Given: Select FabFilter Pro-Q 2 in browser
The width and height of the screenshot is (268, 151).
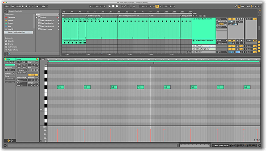Looking at the screenshot, I should pyautogui.click(x=47, y=26).
